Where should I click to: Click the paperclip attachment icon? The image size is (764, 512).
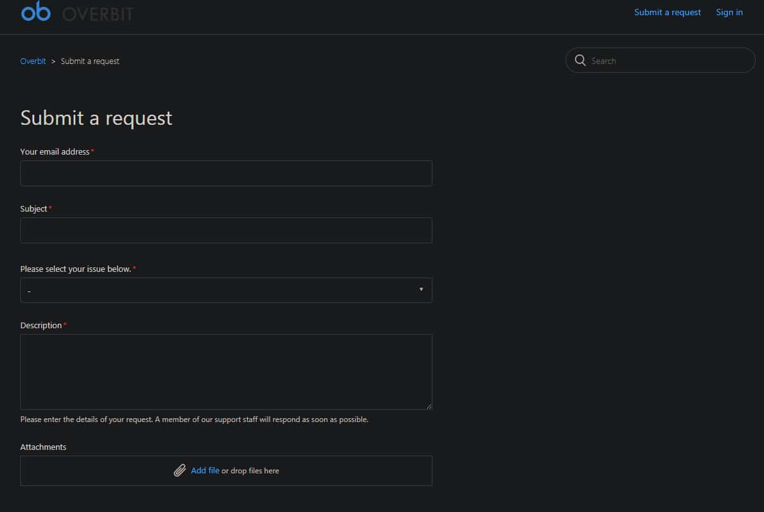tap(179, 470)
